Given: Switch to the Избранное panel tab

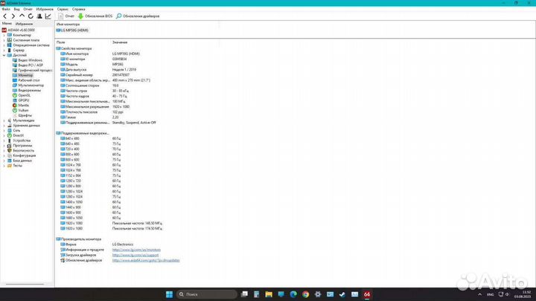Looking at the screenshot, I should (25, 24).
